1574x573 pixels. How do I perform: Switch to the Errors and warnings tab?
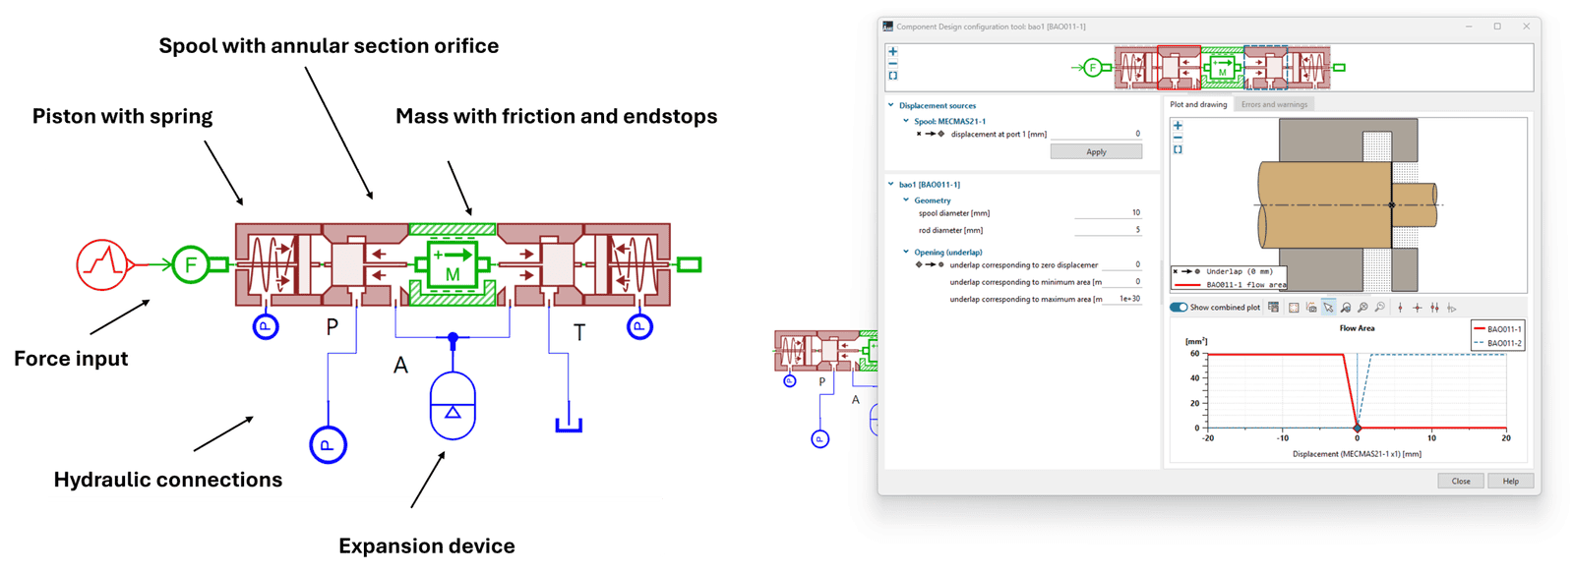click(1274, 104)
